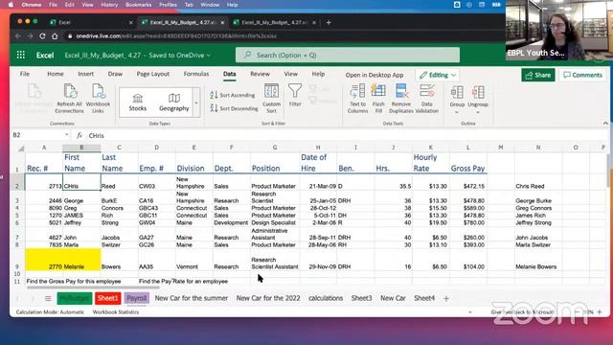Select the Geography data type
This screenshot has height=345, width=613.
[x=174, y=103]
